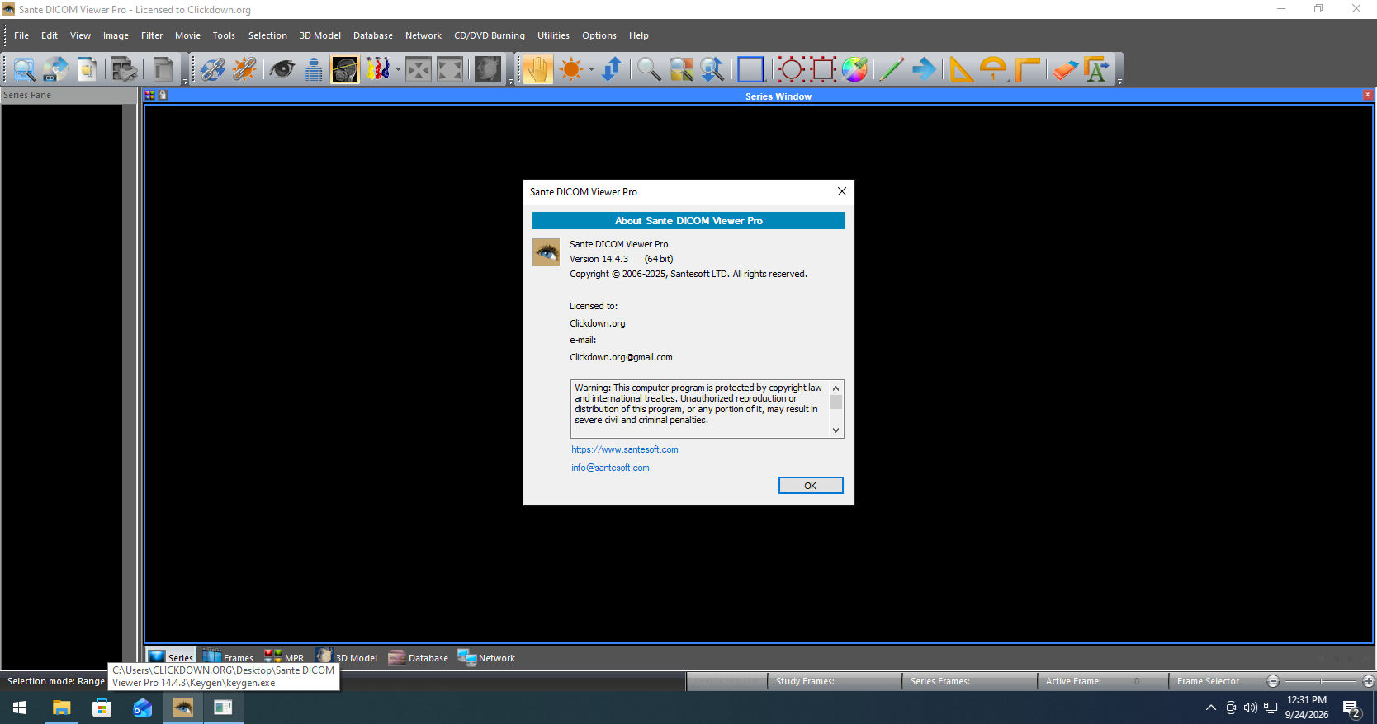Switch to the Frames tab
The height and width of the screenshot is (724, 1377).
pyautogui.click(x=229, y=657)
